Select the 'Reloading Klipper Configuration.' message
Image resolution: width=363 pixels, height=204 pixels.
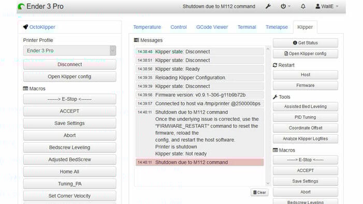click(199, 77)
